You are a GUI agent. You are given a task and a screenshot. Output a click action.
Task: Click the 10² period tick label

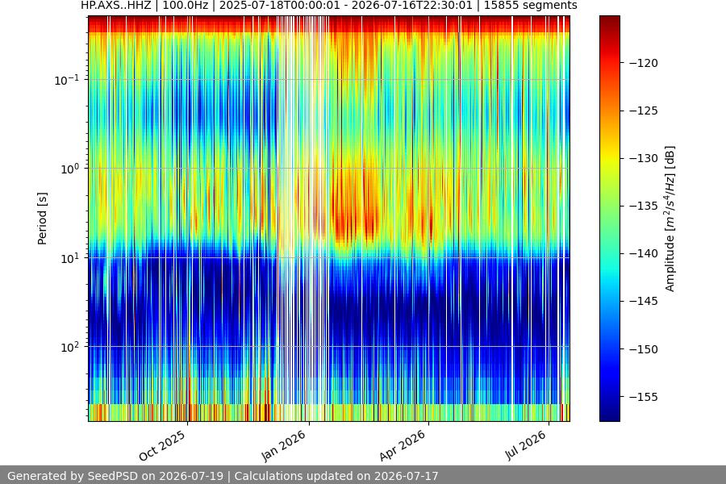click(x=70, y=347)
